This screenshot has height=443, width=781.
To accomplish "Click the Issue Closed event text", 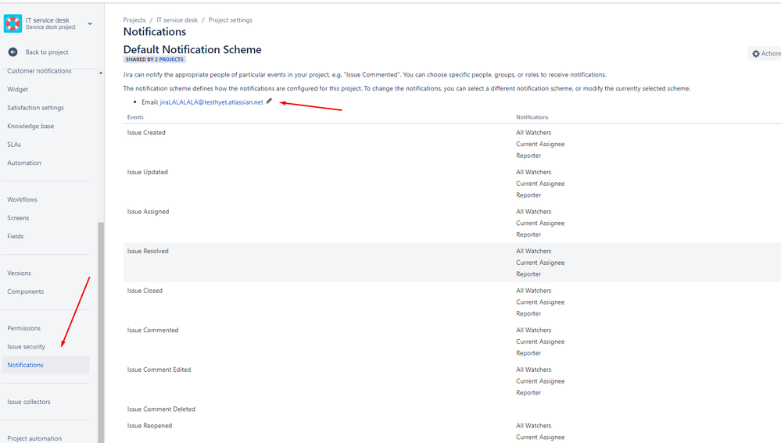I will click(x=145, y=291).
